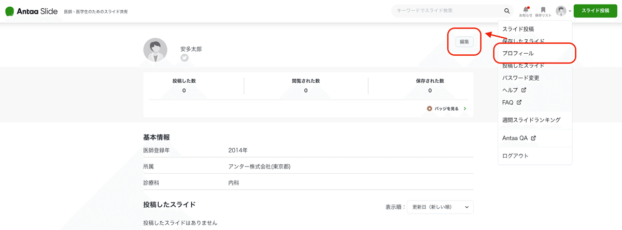Image resolution: width=622 pixels, height=230 pixels.
Task: Open the 更新日（新しい順） sort dropdown
Action: (440, 207)
